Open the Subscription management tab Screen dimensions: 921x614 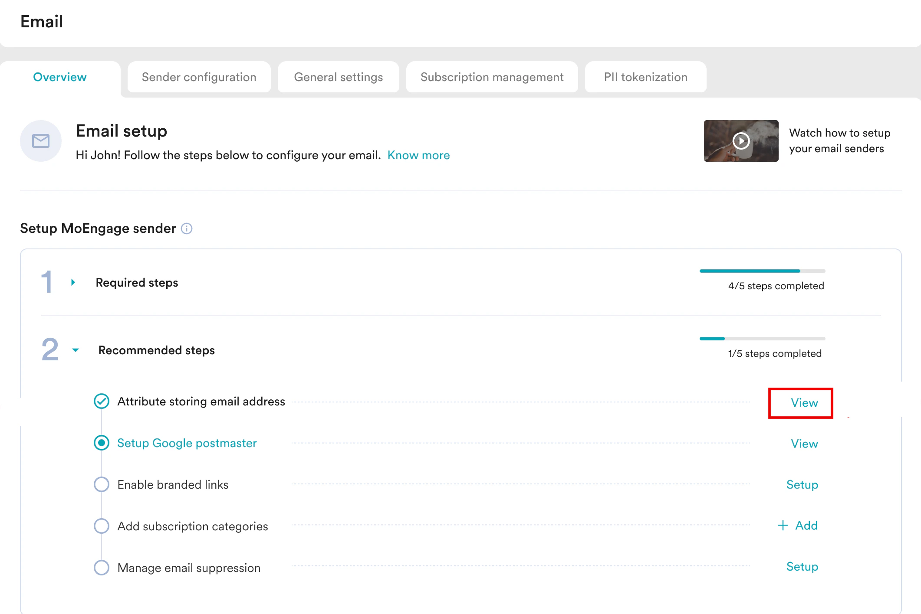[492, 77]
